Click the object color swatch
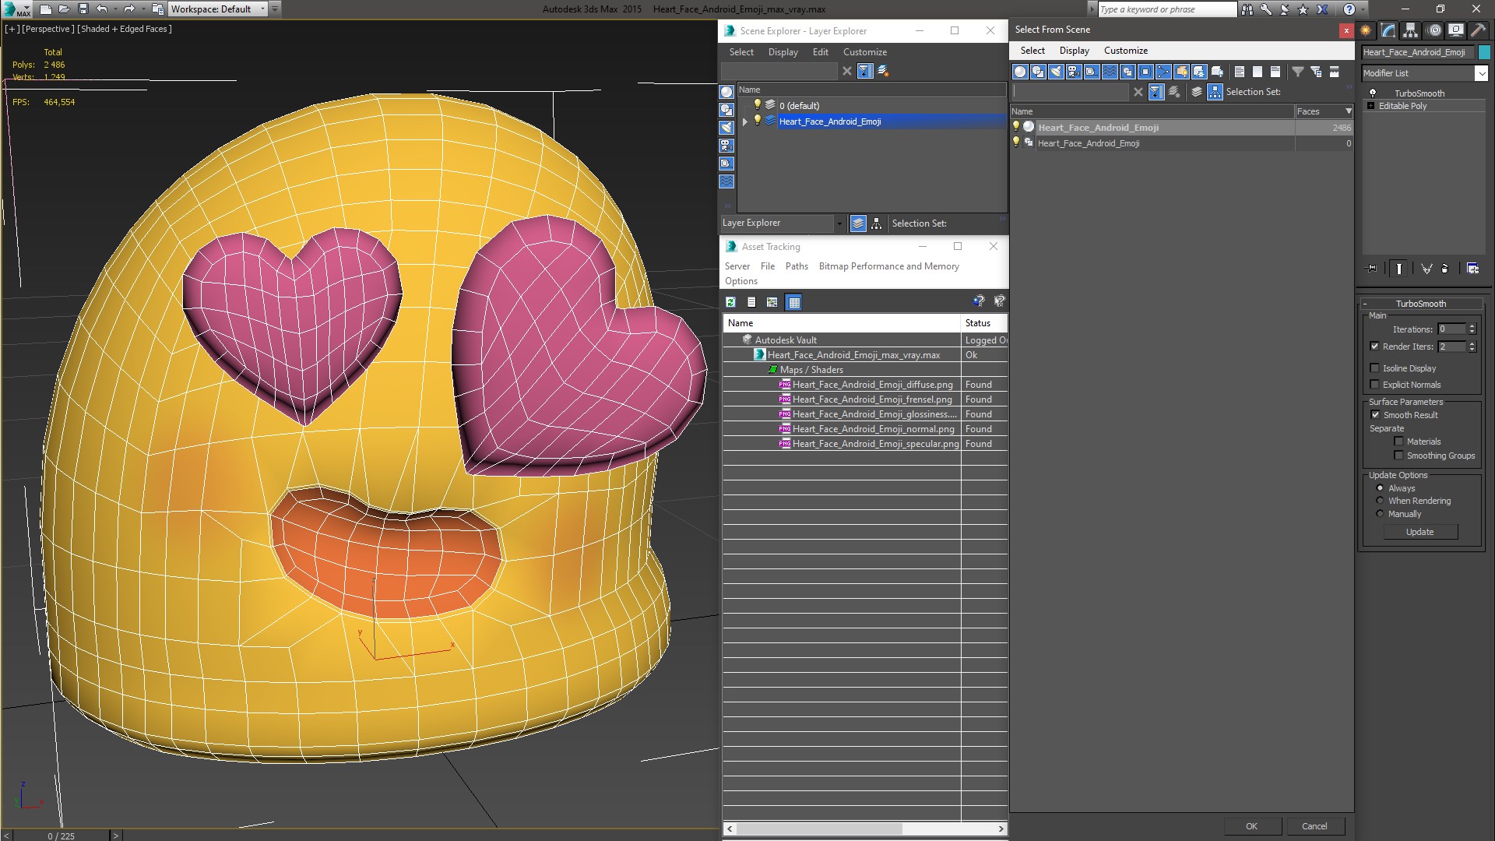Image resolution: width=1495 pixels, height=841 pixels. [1484, 52]
